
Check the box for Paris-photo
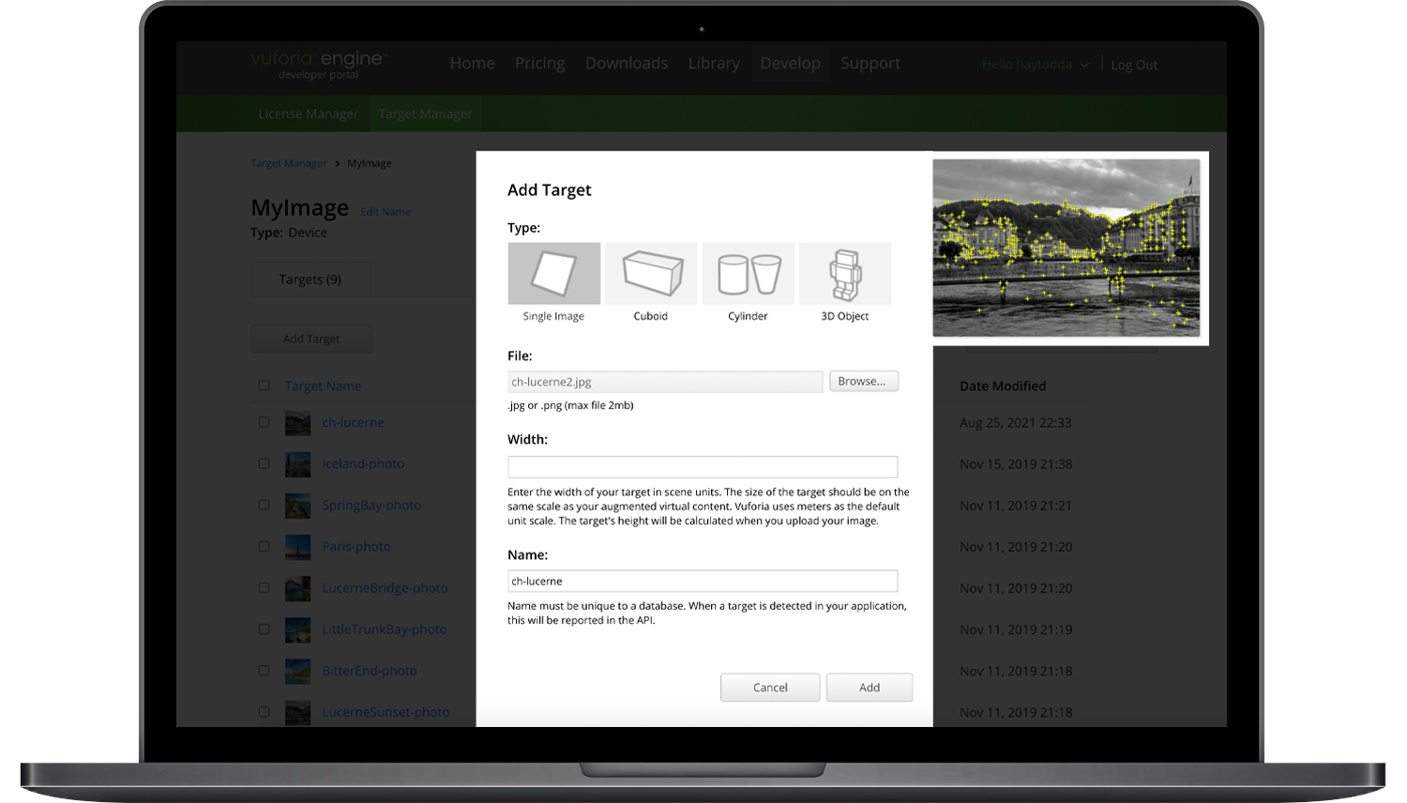pos(264,546)
